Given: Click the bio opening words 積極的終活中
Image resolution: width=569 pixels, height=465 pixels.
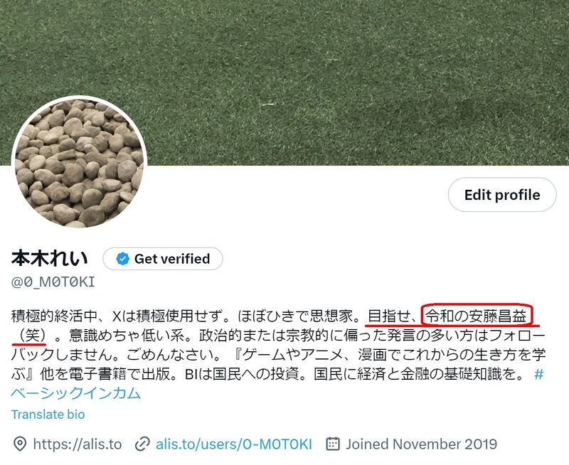Looking at the screenshot, I should pyautogui.click(x=54, y=316).
